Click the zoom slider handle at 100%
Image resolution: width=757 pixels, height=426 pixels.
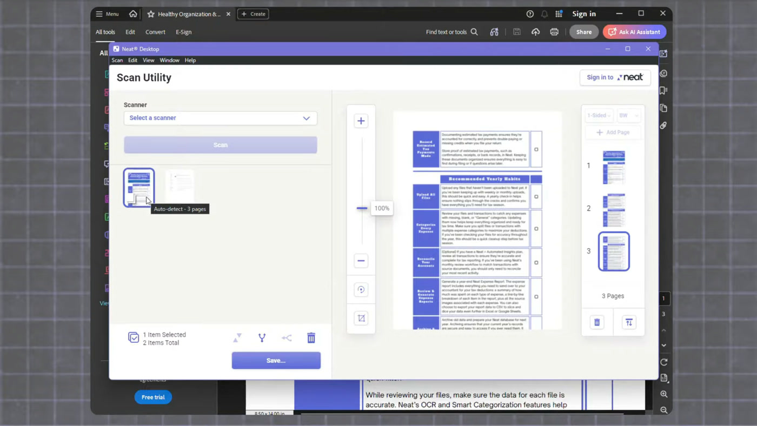(x=362, y=208)
